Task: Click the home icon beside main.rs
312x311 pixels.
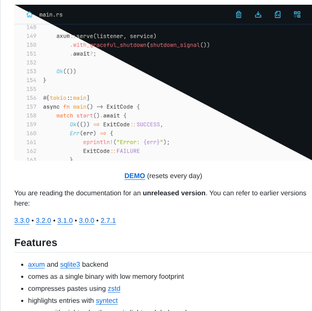Action: click(29, 15)
